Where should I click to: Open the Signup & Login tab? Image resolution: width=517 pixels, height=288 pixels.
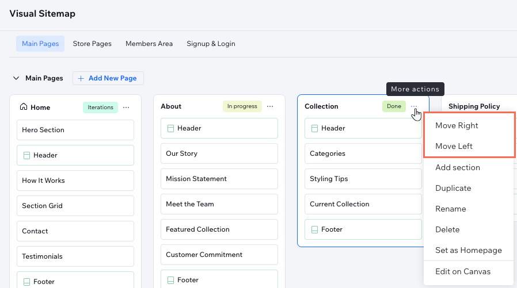(211, 44)
